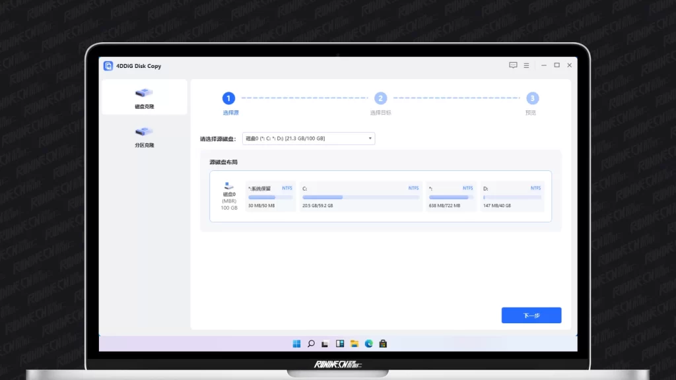
Task: Open taskbar Search magnifier icon
Action: (311, 344)
